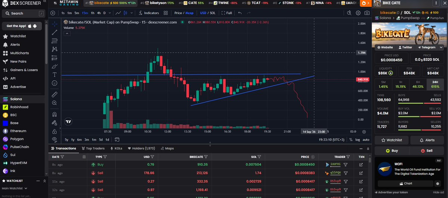Click the quick search lightning icon
Image resolution: width=448 pixels, height=198 pixels.
tap(349, 13)
